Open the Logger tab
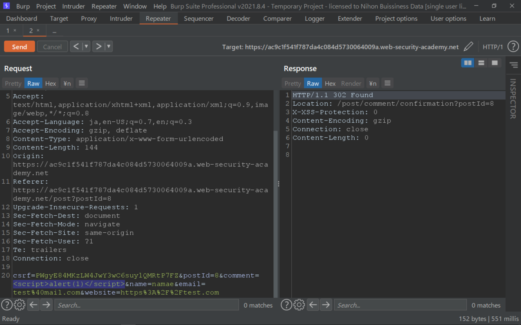 pyautogui.click(x=315, y=19)
